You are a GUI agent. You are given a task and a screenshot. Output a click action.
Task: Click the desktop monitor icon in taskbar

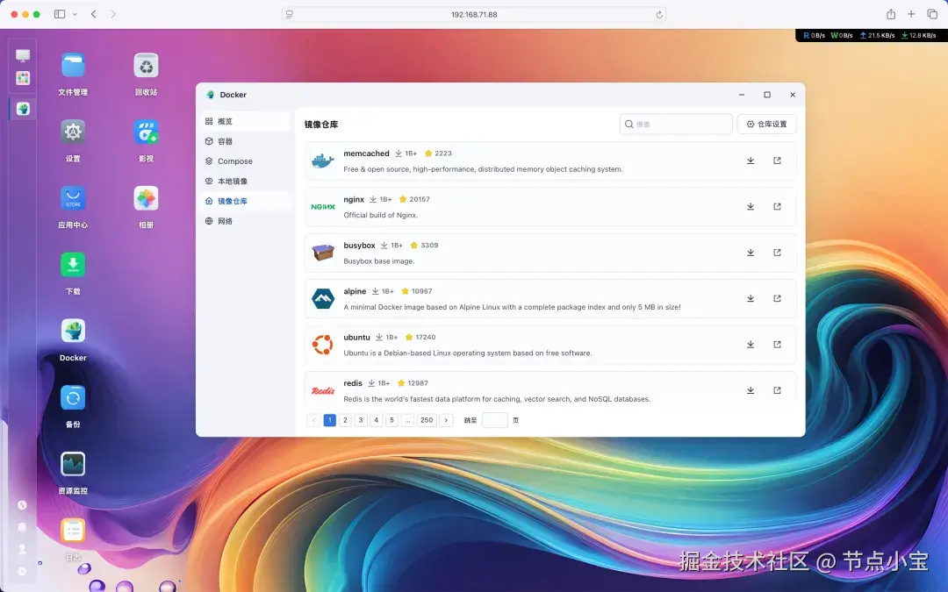(x=23, y=55)
